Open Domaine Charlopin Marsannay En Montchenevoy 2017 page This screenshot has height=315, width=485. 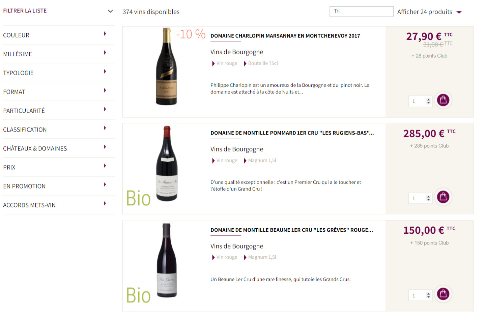click(285, 36)
